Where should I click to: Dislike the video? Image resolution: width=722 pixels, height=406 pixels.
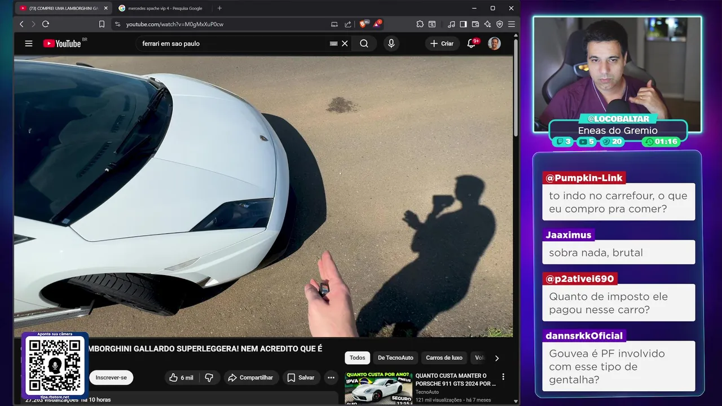click(209, 378)
